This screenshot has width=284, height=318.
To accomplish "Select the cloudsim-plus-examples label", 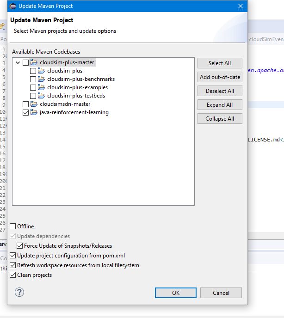I will 78,87.
